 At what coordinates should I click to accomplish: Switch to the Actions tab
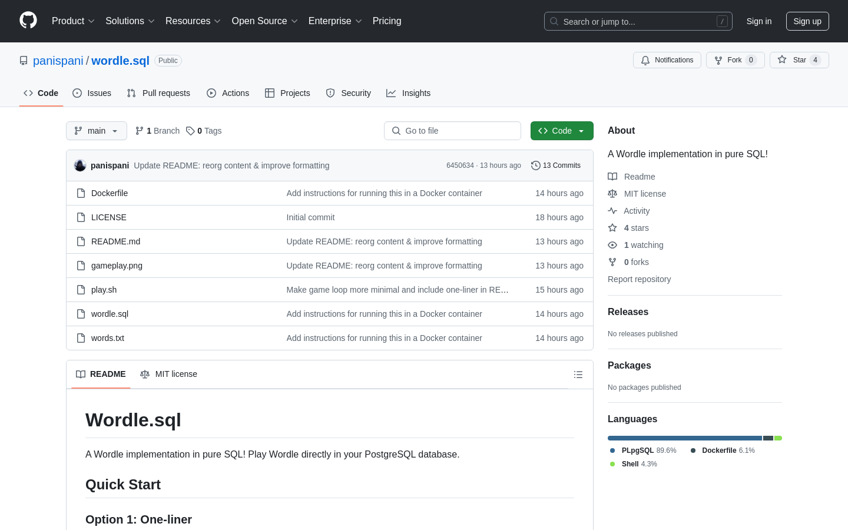(228, 93)
